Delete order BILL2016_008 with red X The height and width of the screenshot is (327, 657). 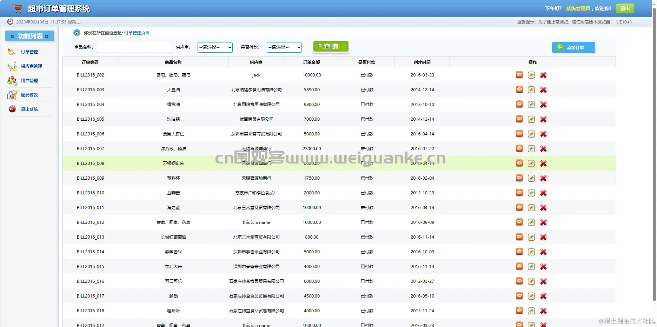click(543, 163)
